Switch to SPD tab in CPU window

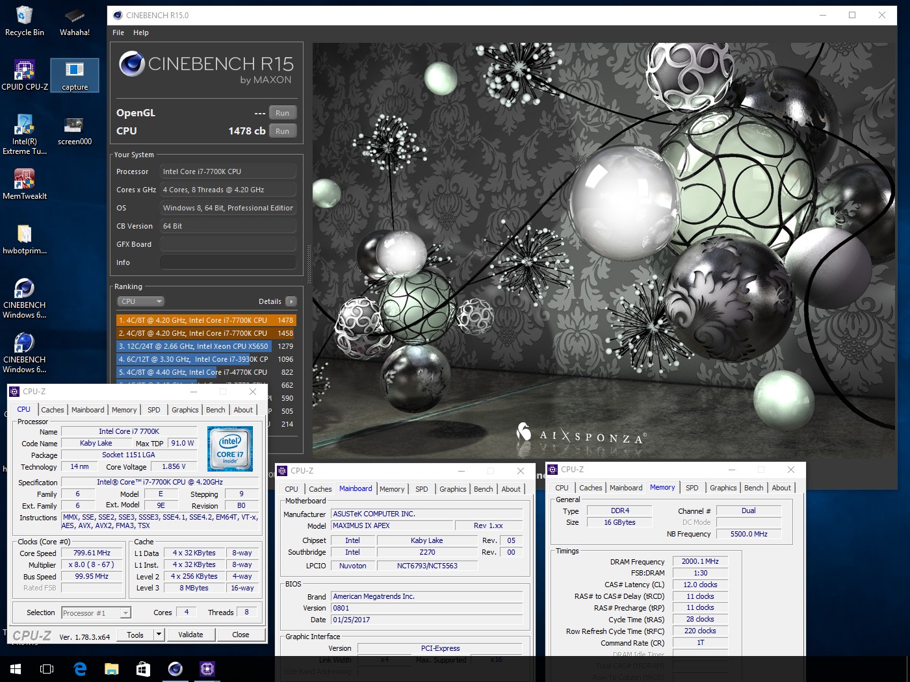point(153,410)
